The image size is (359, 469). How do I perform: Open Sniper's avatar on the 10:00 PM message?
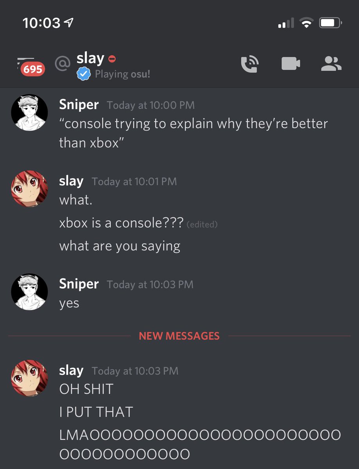[29, 113]
